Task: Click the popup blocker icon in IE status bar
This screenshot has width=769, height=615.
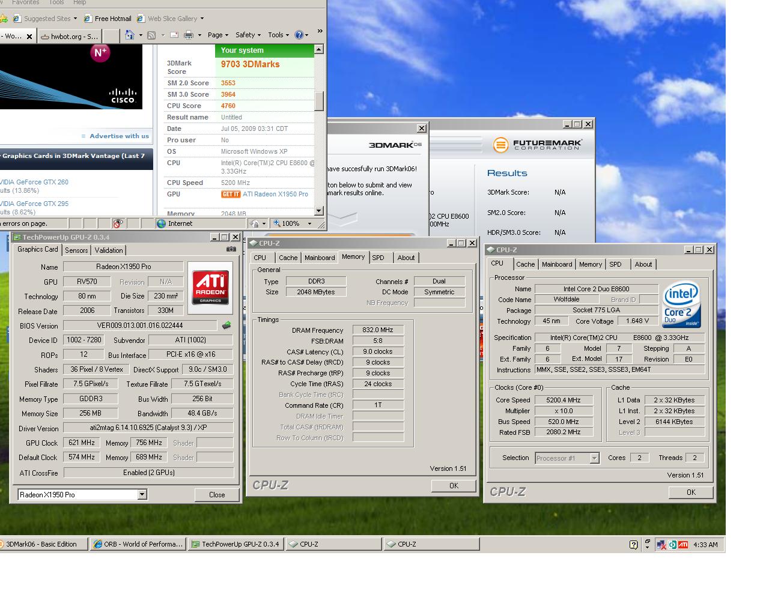Action: pos(118,223)
